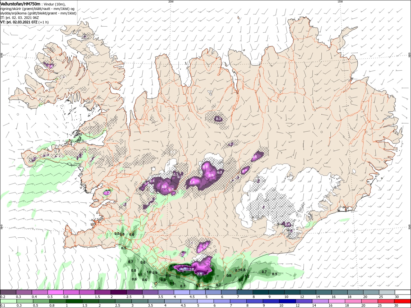Click the 20W longitude label
This screenshot has width=411, height=308.
click(x=171, y=2)
